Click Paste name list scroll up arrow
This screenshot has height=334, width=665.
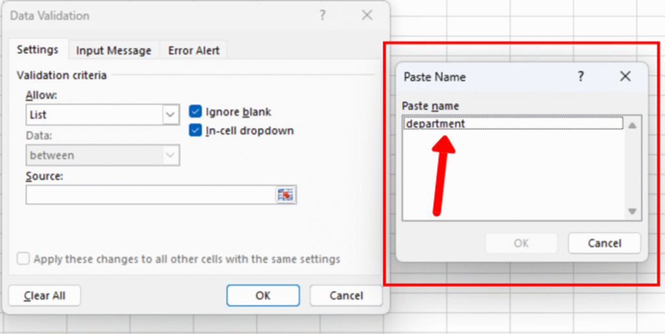pyautogui.click(x=633, y=125)
